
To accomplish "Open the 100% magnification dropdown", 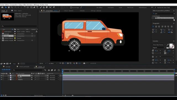I will click(43, 63).
